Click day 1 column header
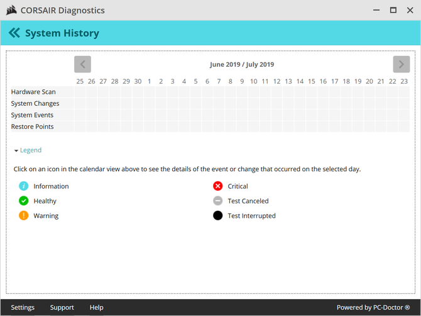The width and height of the screenshot is (421, 316). (150, 81)
